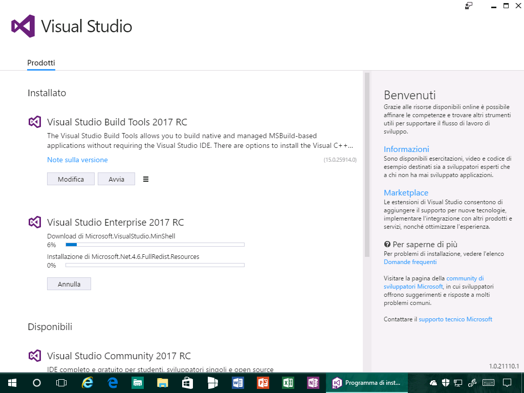Click the Avvia button for Build Tools
Image resolution: width=524 pixels, height=393 pixels.
click(x=116, y=179)
